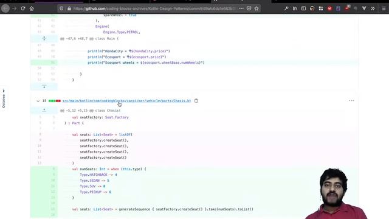The image size is (389, 219).
Task: Bookmark this page with the star
Action: [256, 9]
